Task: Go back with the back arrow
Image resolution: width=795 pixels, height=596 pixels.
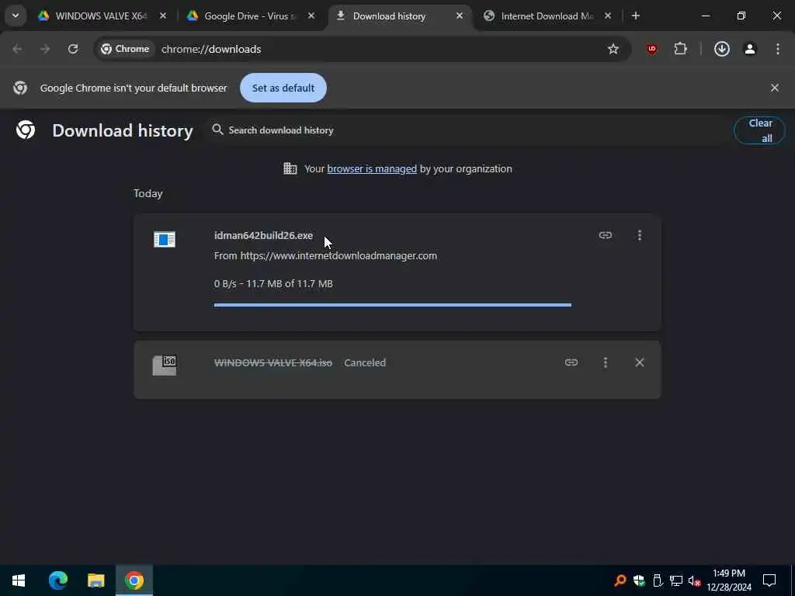Action: coord(17,49)
